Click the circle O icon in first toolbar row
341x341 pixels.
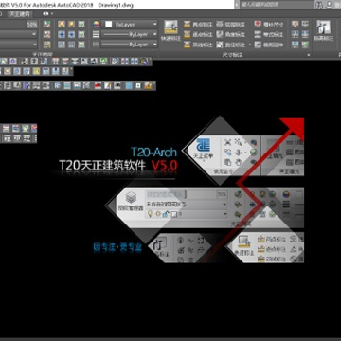[13, 62]
